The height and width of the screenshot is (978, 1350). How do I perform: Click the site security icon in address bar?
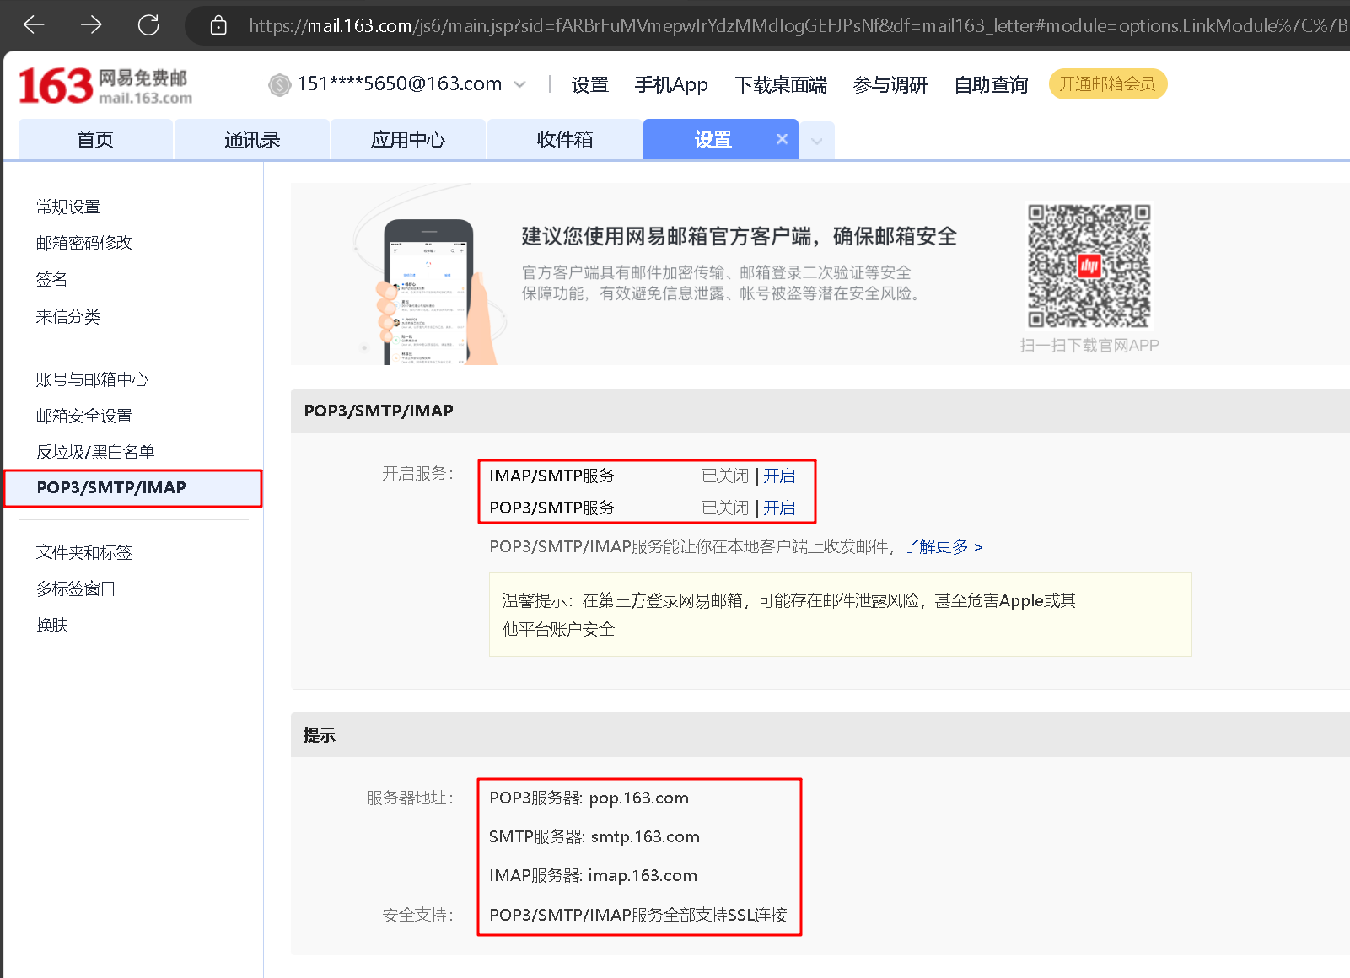tap(218, 24)
